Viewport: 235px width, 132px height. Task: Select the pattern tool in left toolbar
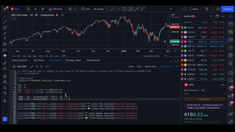5,44
